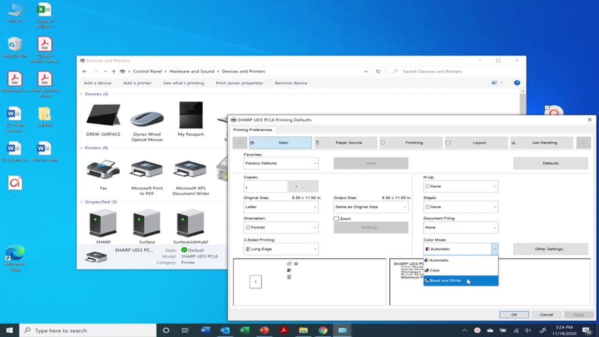
Task: Click the Copies input field
Action: (266, 187)
